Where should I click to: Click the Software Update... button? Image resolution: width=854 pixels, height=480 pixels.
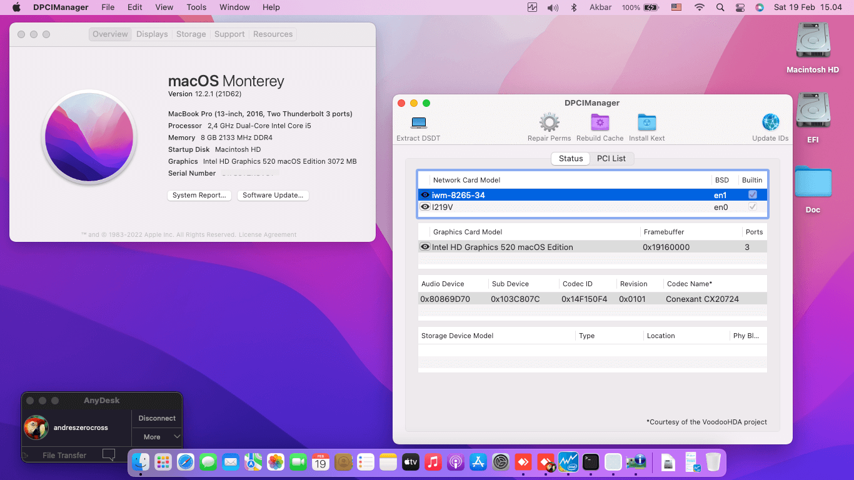click(273, 195)
